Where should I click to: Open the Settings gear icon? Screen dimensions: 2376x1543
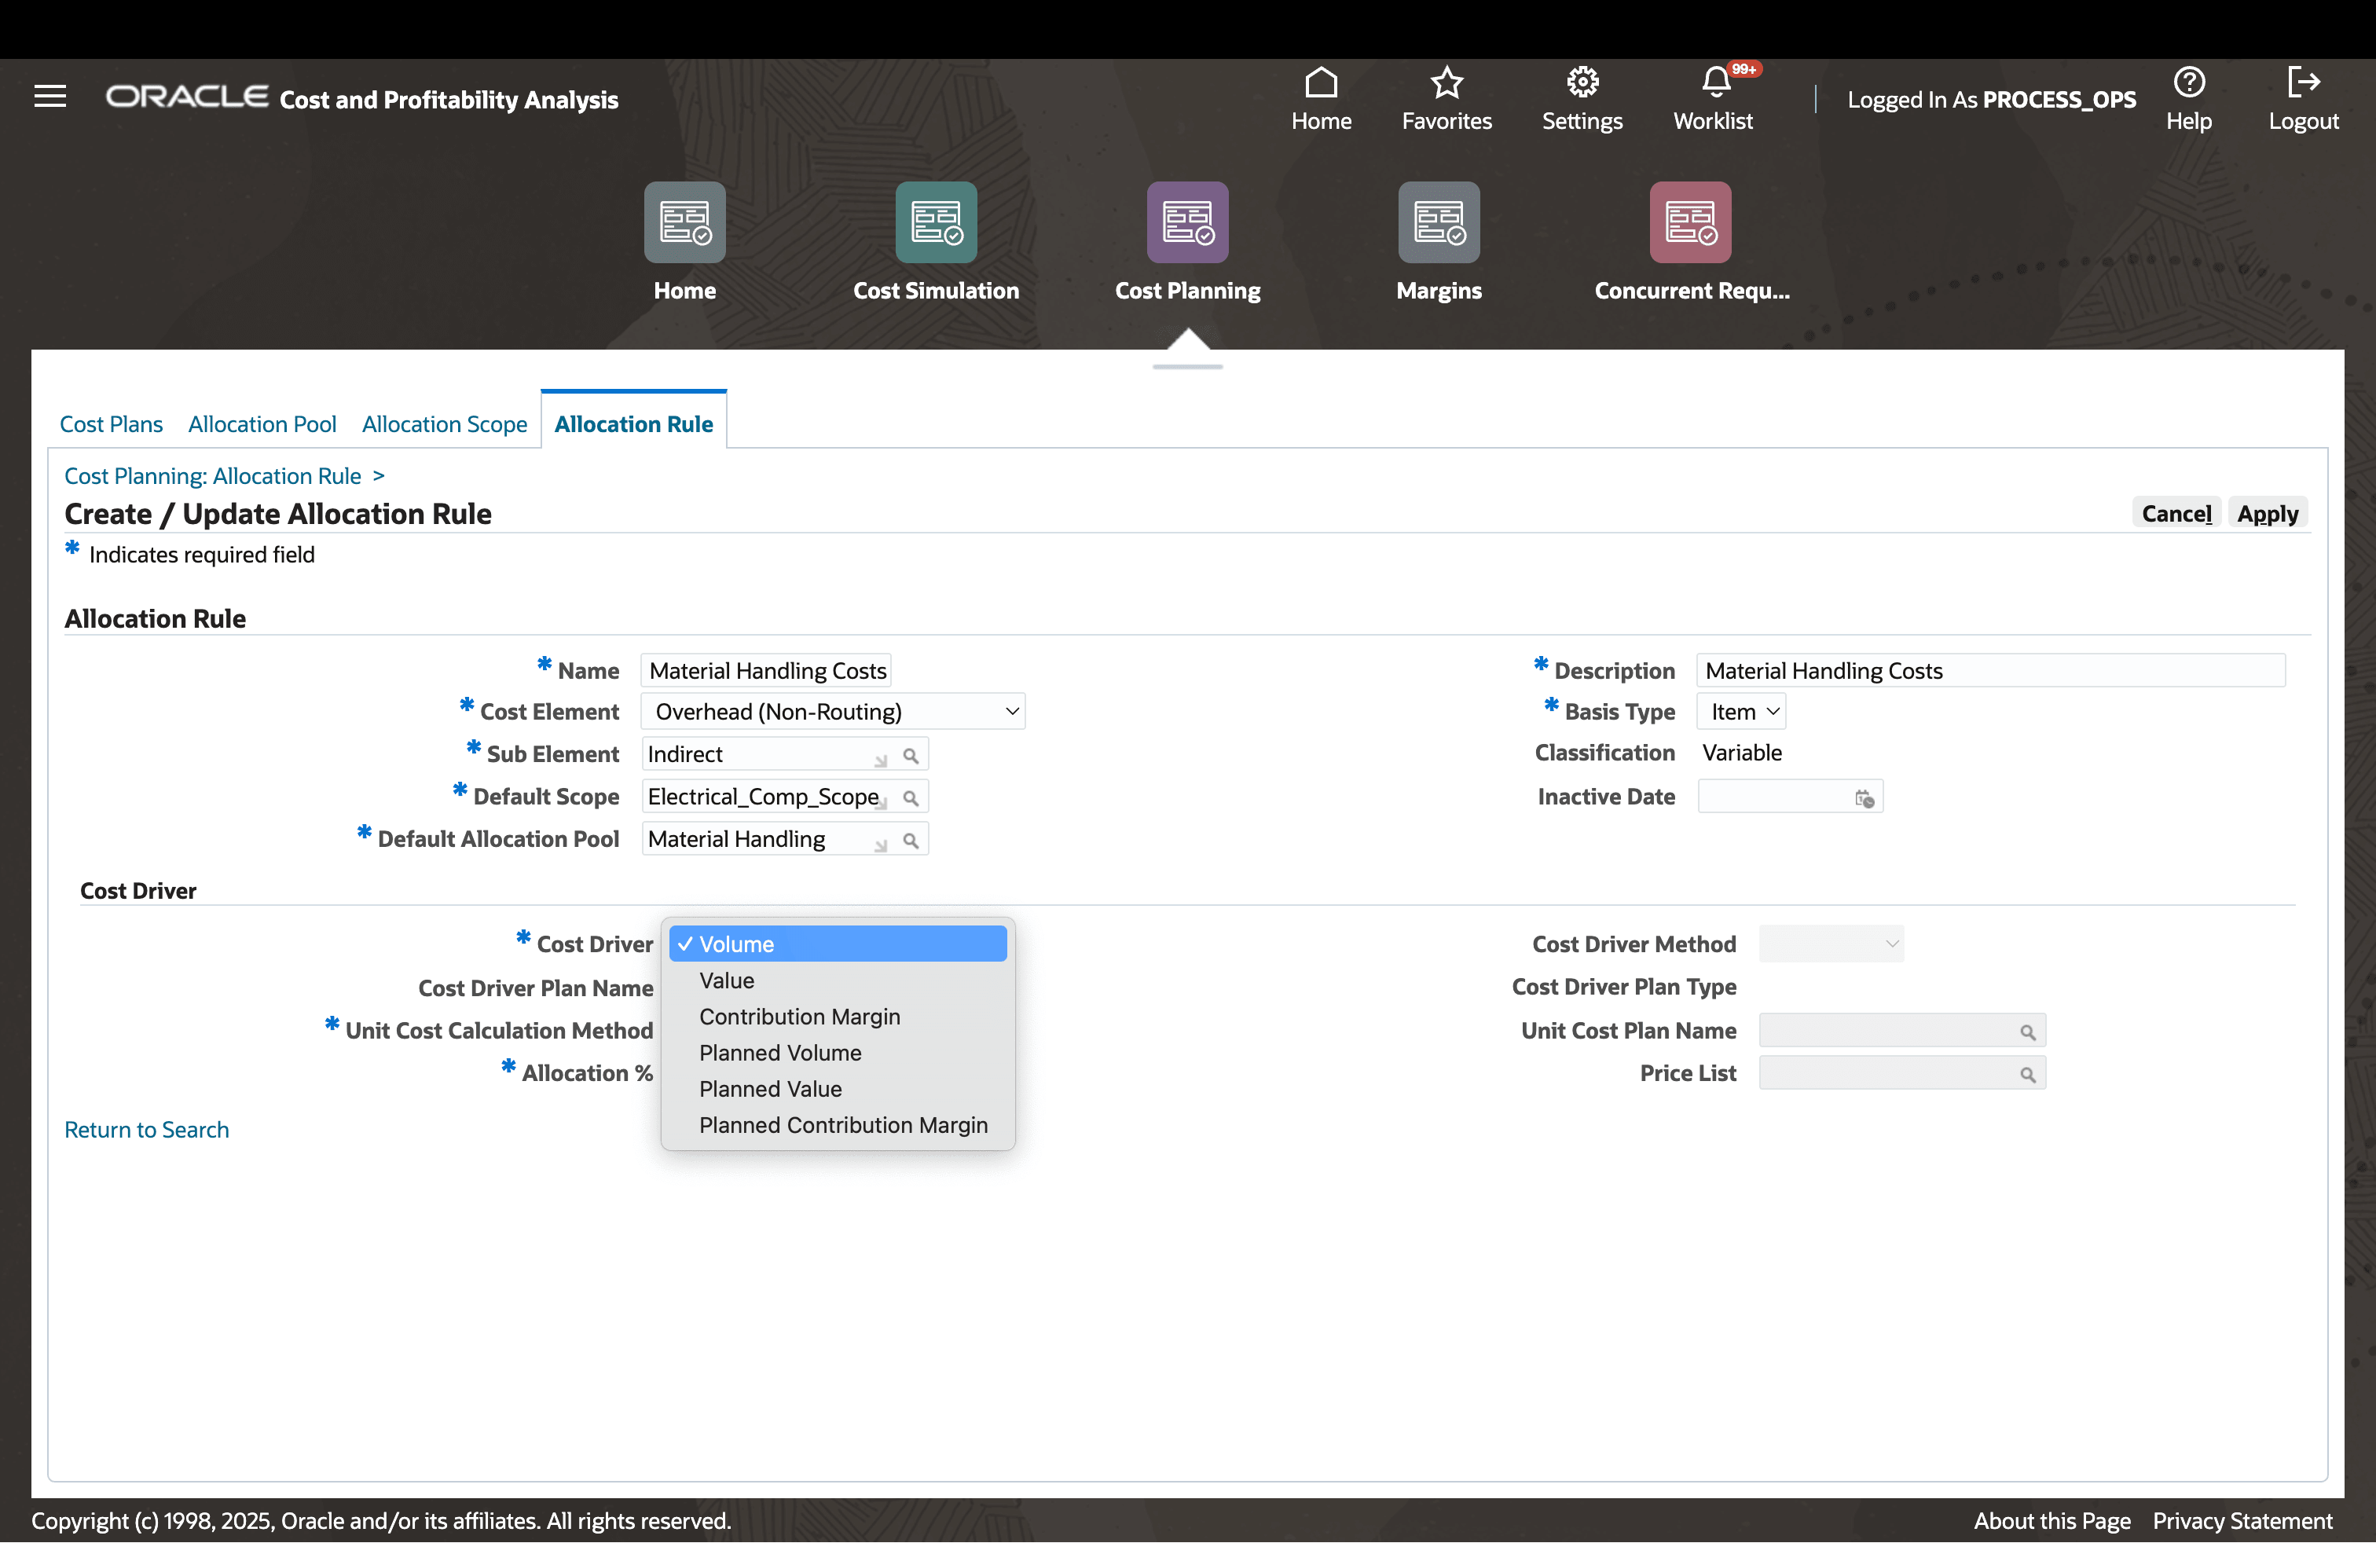tap(1582, 82)
